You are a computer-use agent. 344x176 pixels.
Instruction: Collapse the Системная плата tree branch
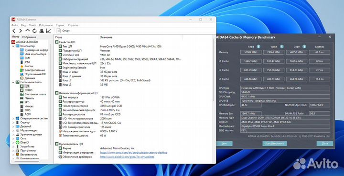(x=13, y=82)
